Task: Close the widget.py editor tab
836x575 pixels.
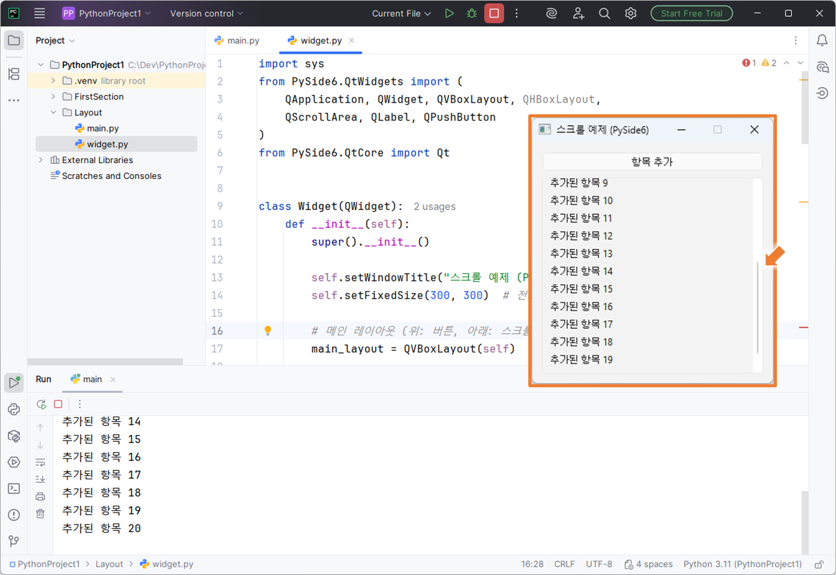Action: [352, 41]
